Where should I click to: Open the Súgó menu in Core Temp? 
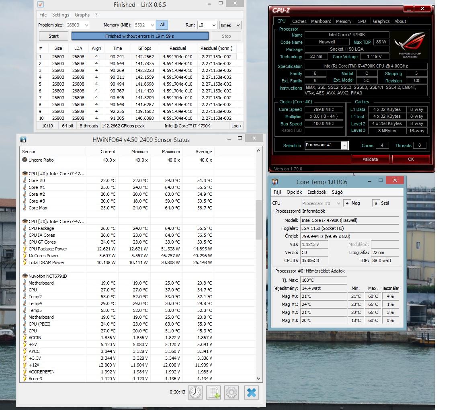[337, 192]
